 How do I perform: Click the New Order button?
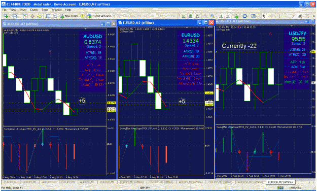click(x=68, y=16)
